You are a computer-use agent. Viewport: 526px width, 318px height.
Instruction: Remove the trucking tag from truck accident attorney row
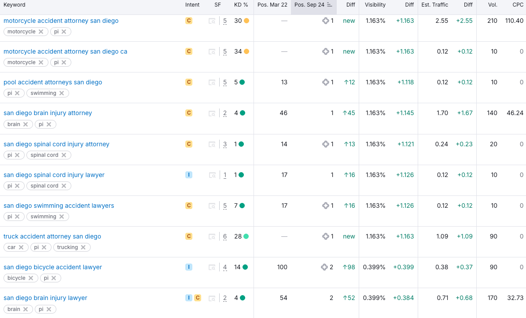pyautogui.click(x=85, y=247)
